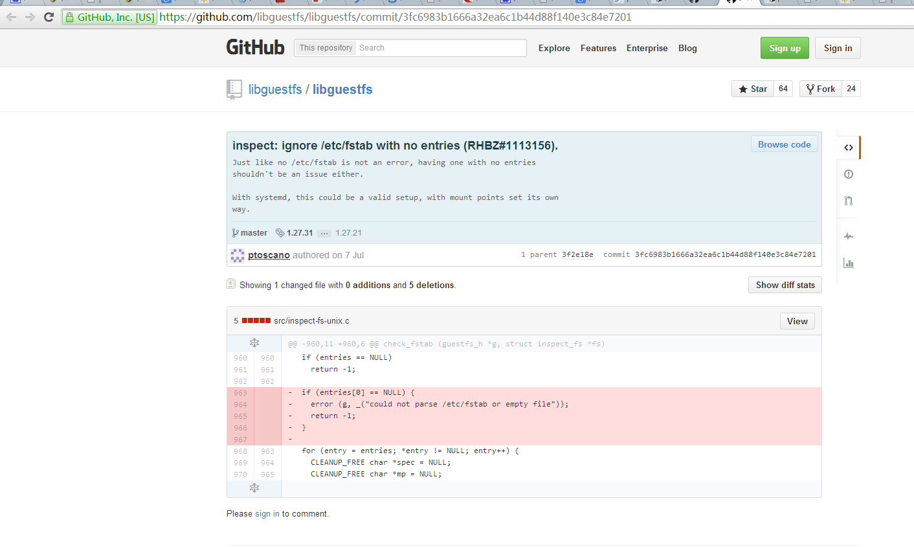Click the View file button

click(x=797, y=321)
